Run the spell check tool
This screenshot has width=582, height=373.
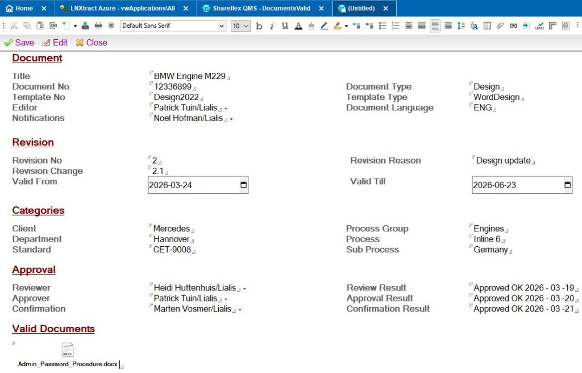click(539, 26)
